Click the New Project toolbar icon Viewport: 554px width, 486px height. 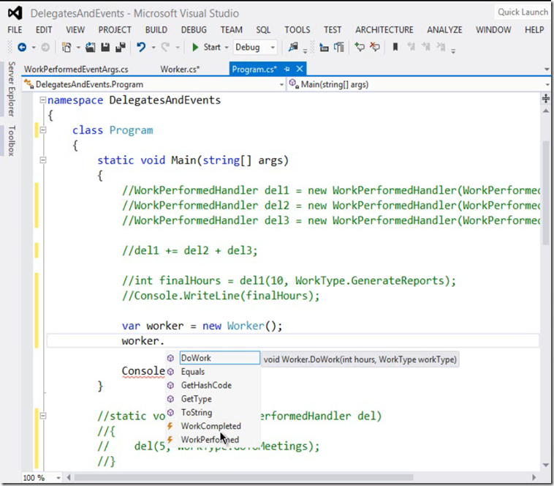pos(67,47)
